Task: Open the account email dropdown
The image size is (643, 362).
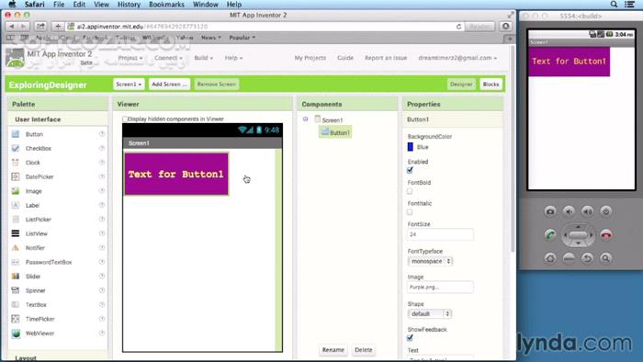Action: point(457,58)
